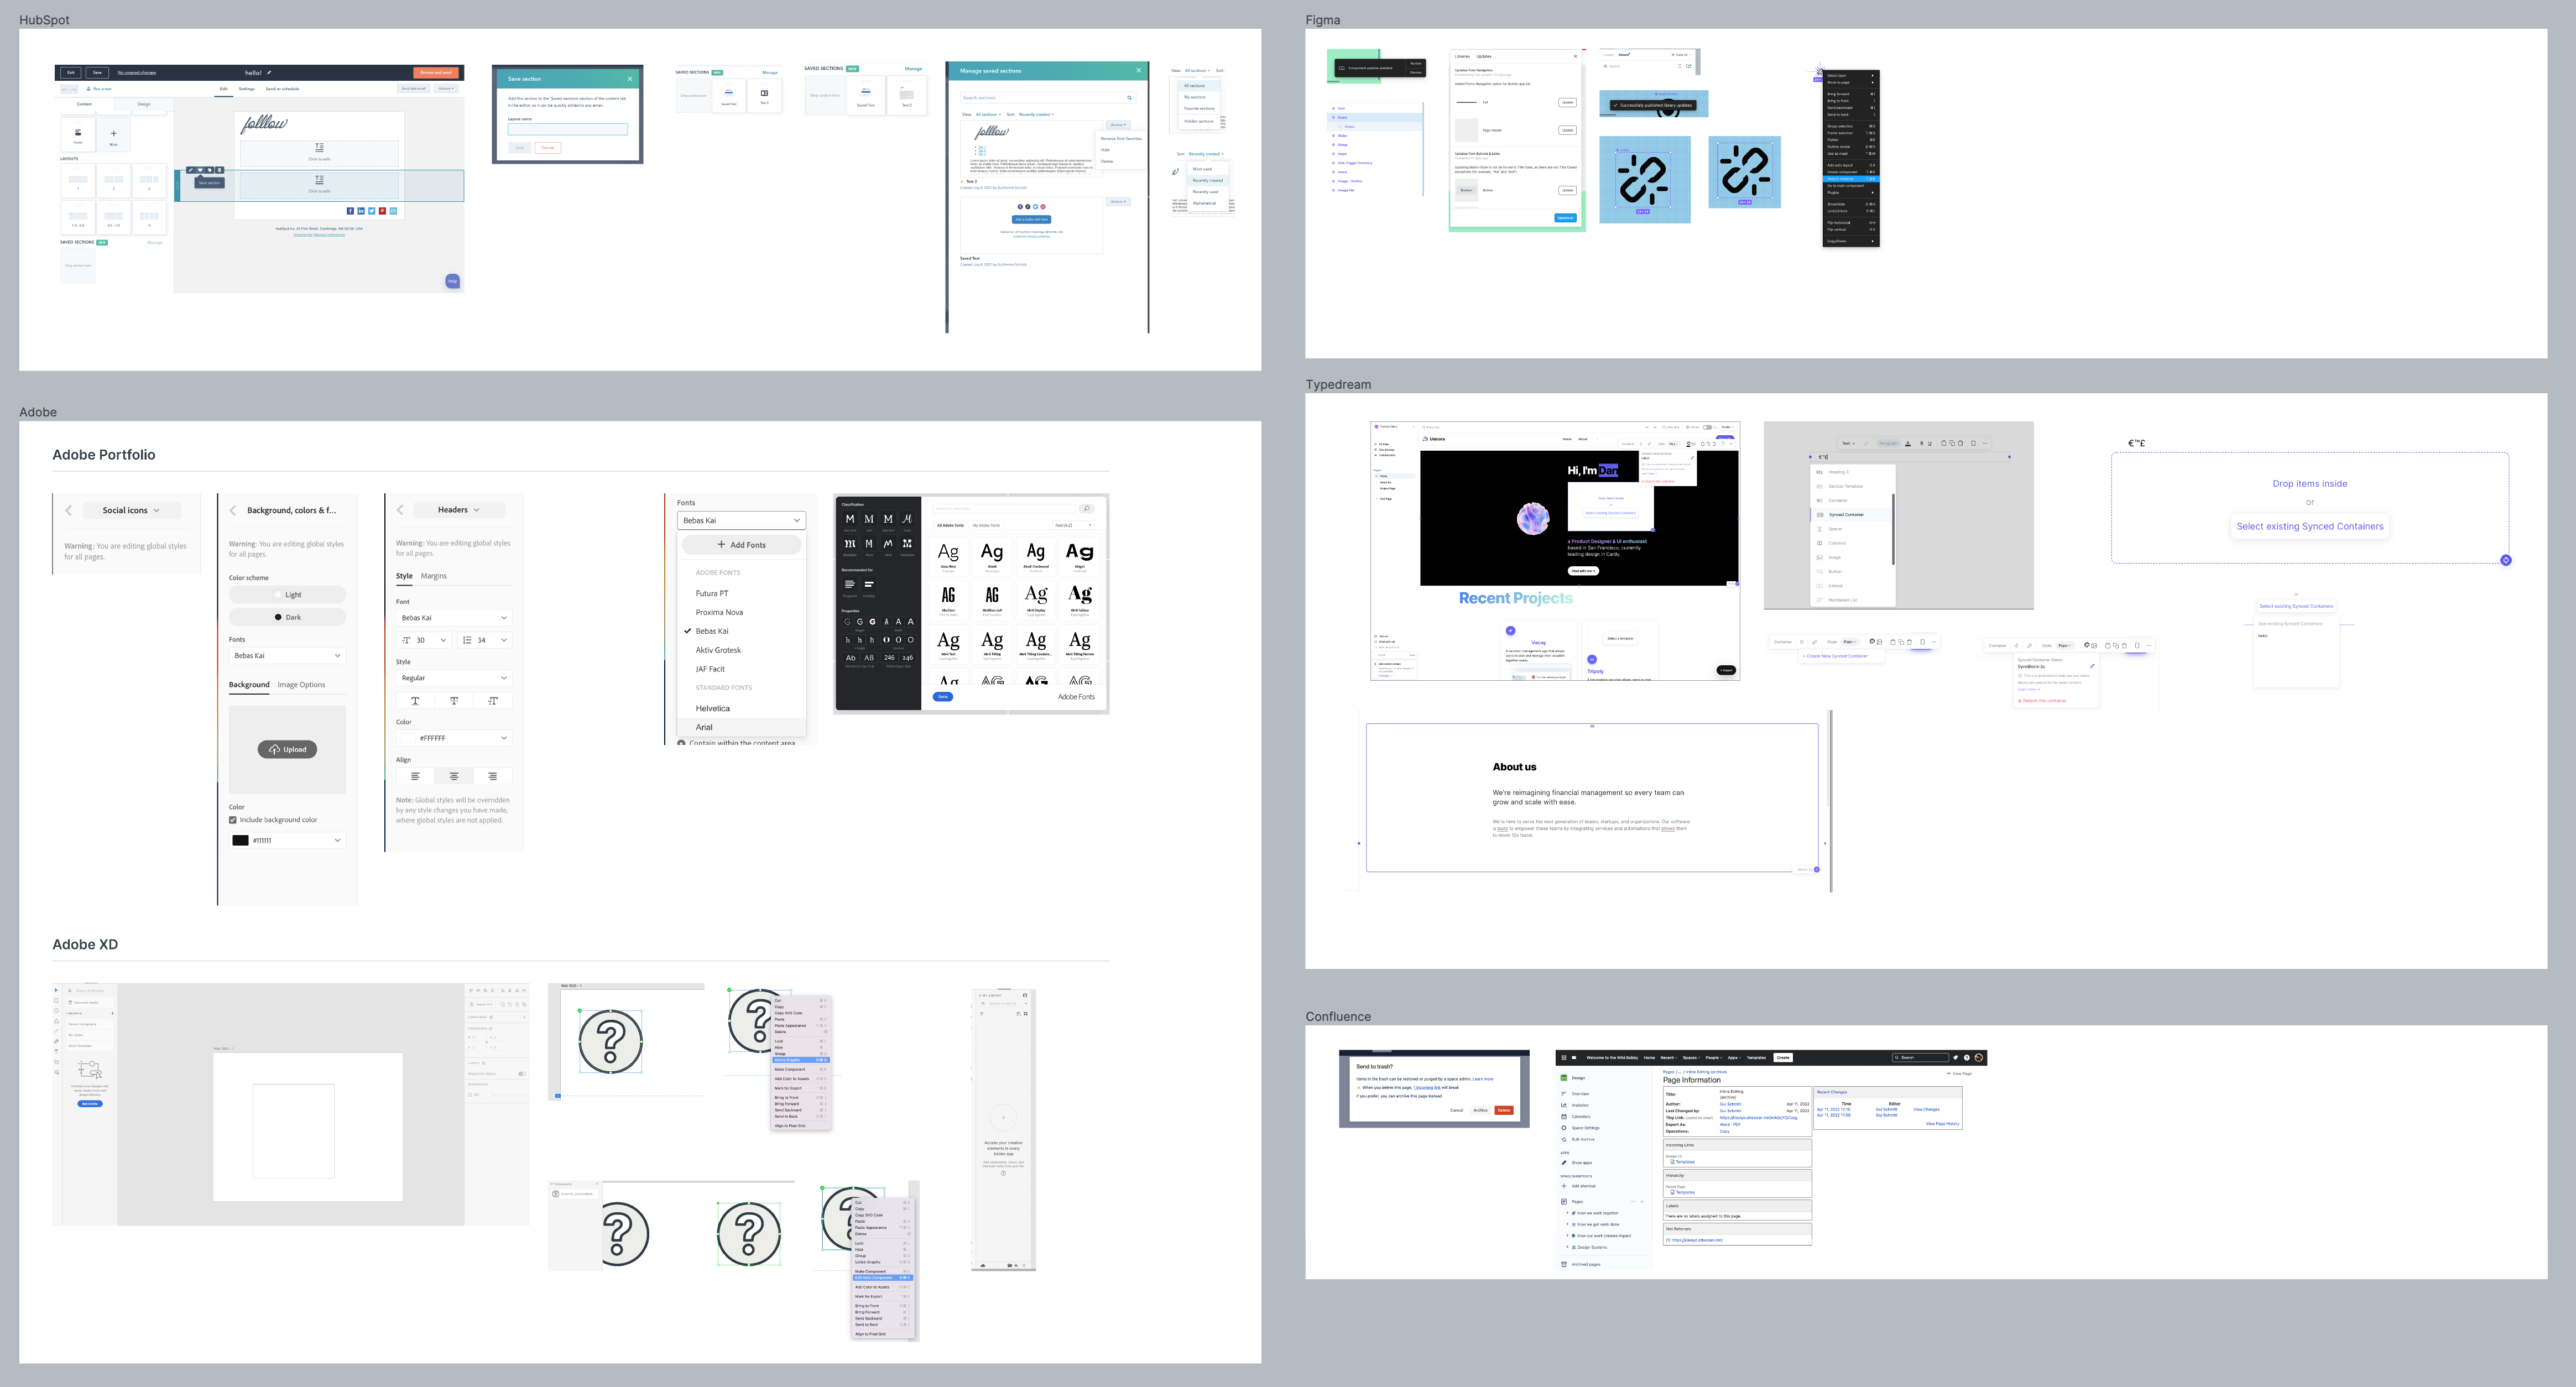Select right-align icon under Align
The width and height of the screenshot is (2576, 1387).
[492, 776]
